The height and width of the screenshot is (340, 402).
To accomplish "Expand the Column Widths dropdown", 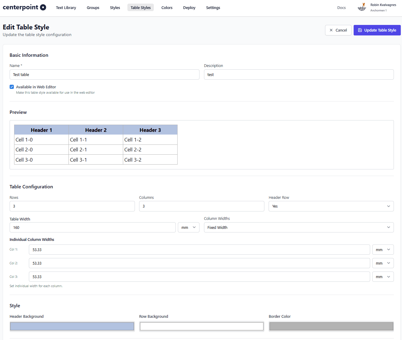I will point(298,228).
